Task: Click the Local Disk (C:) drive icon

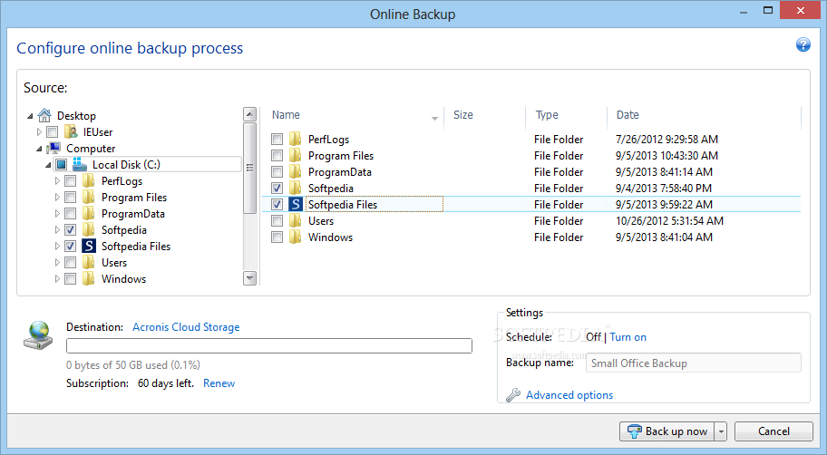Action: 80,164
